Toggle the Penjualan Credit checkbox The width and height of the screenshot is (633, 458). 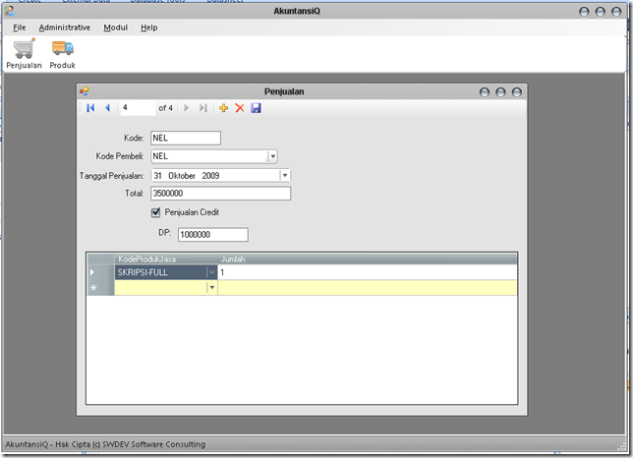tap(156, 212)
